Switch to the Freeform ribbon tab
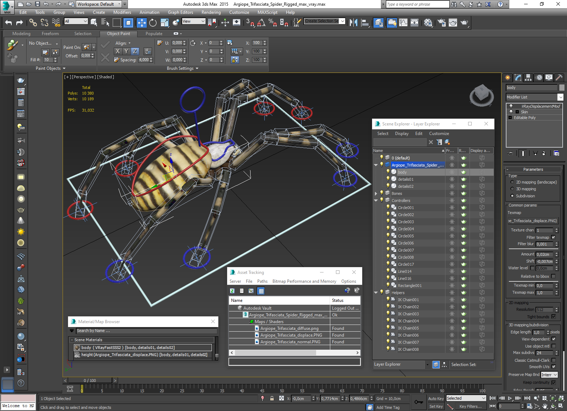The image size is (567, 411). point(50,34)
